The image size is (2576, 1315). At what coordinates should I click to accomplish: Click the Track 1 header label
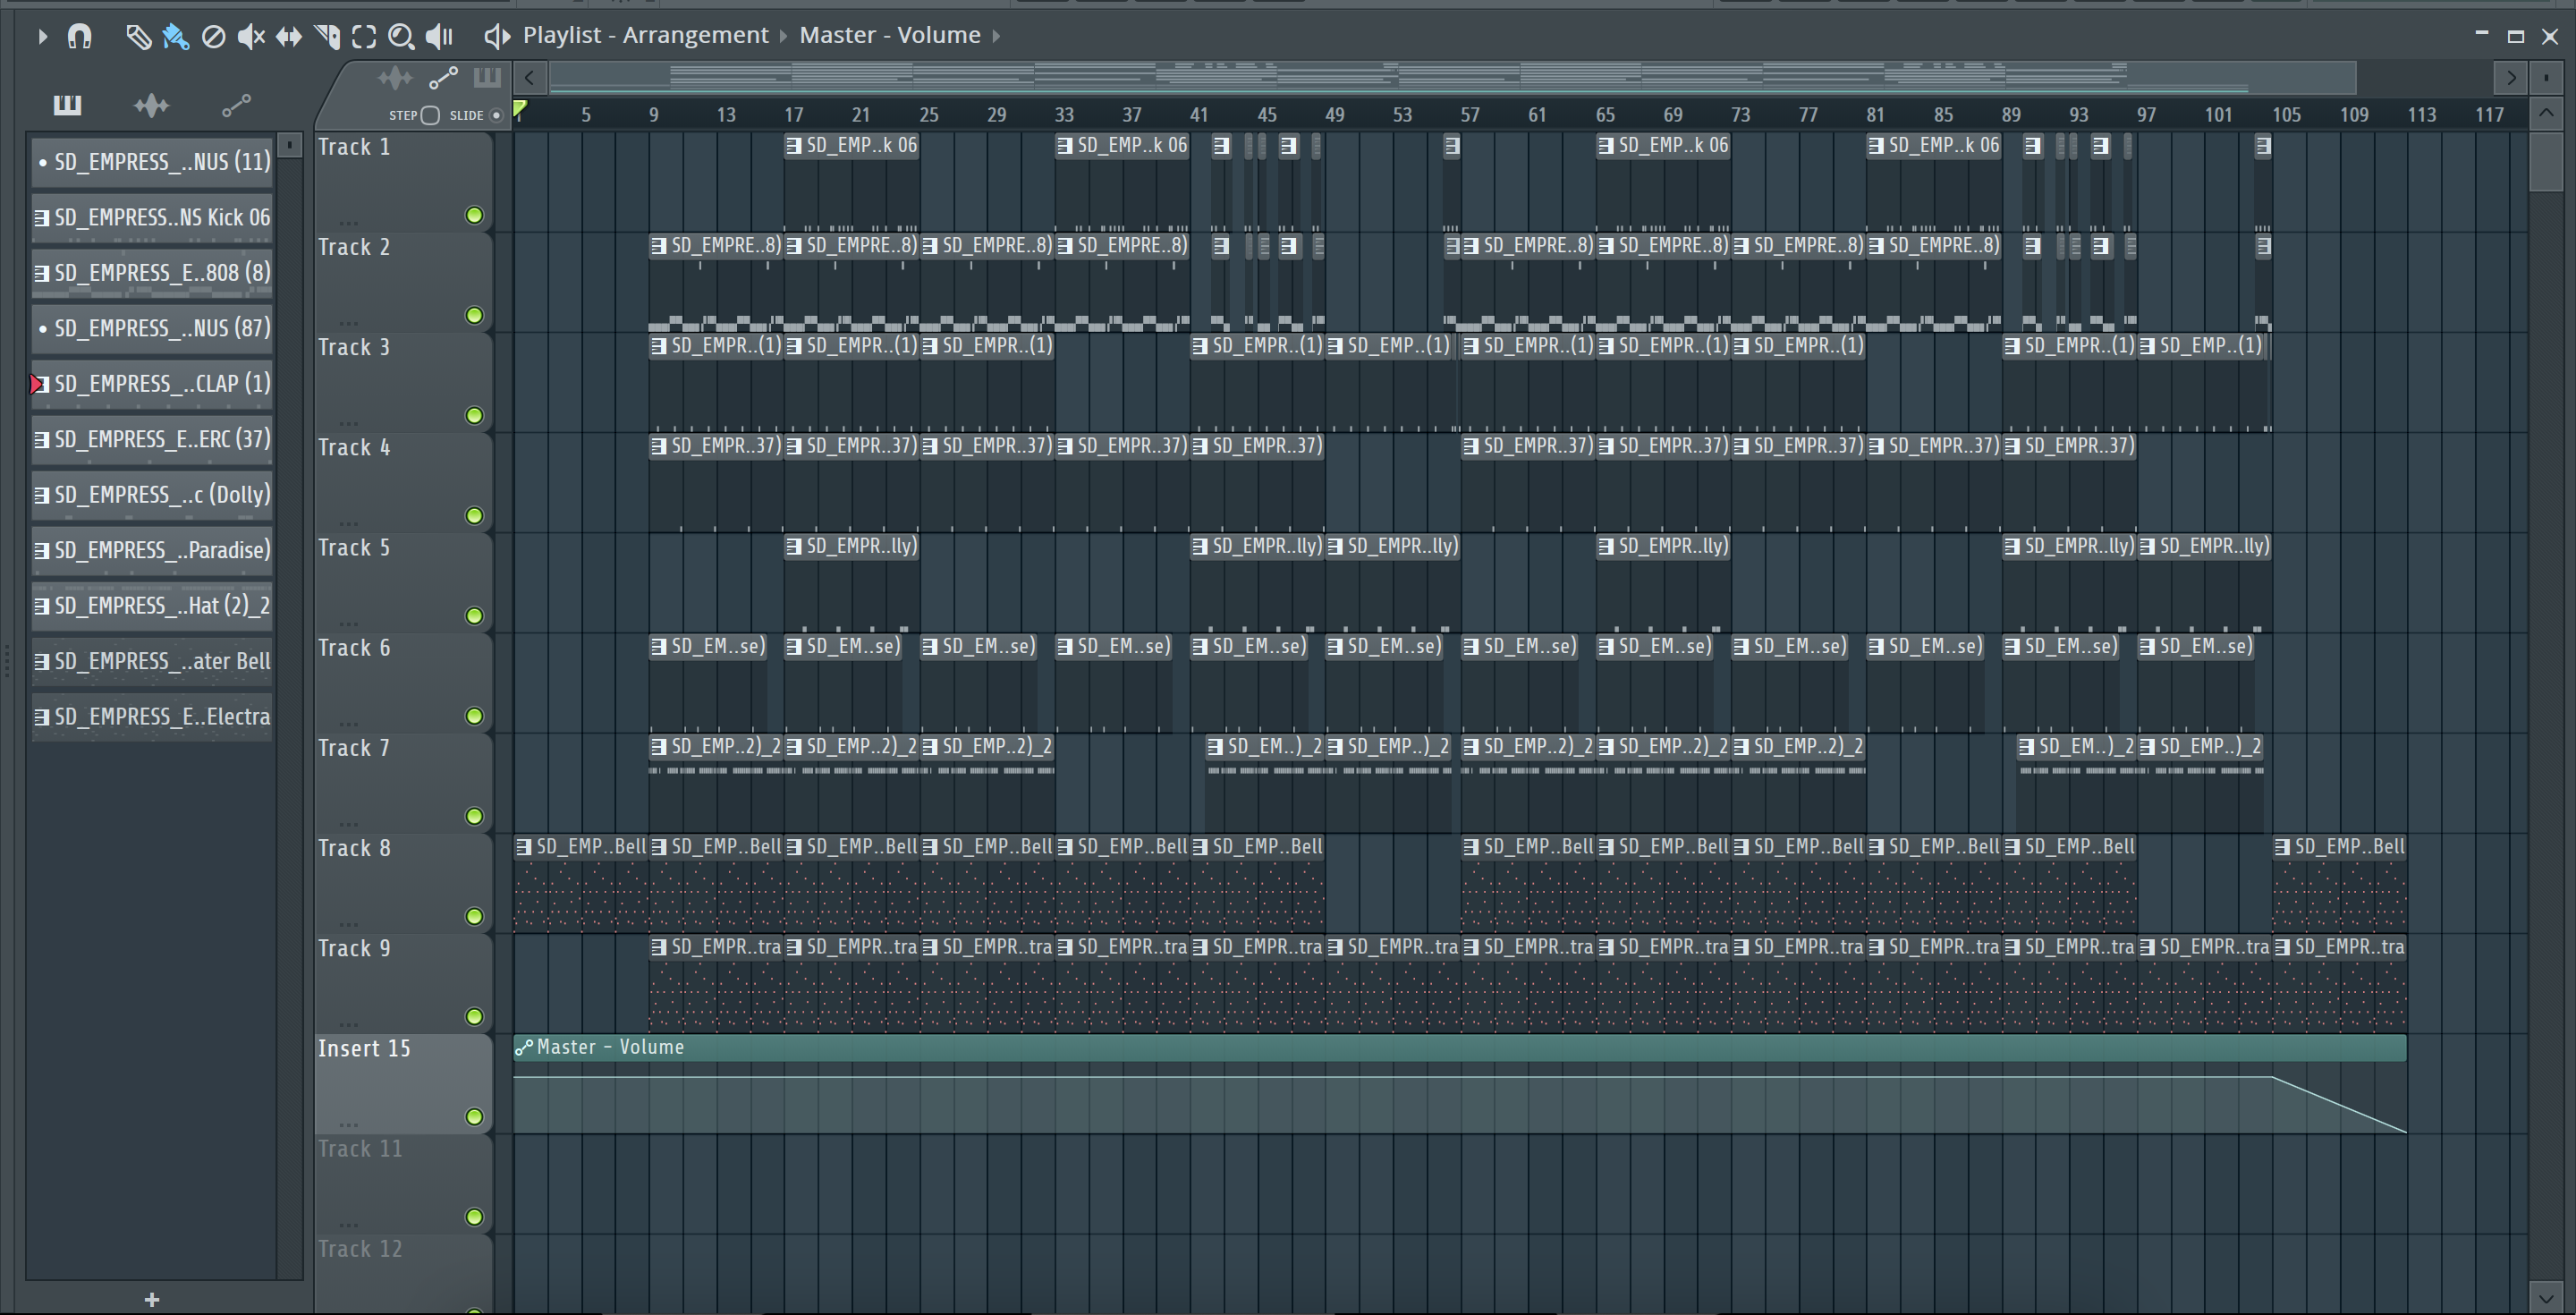354,147
